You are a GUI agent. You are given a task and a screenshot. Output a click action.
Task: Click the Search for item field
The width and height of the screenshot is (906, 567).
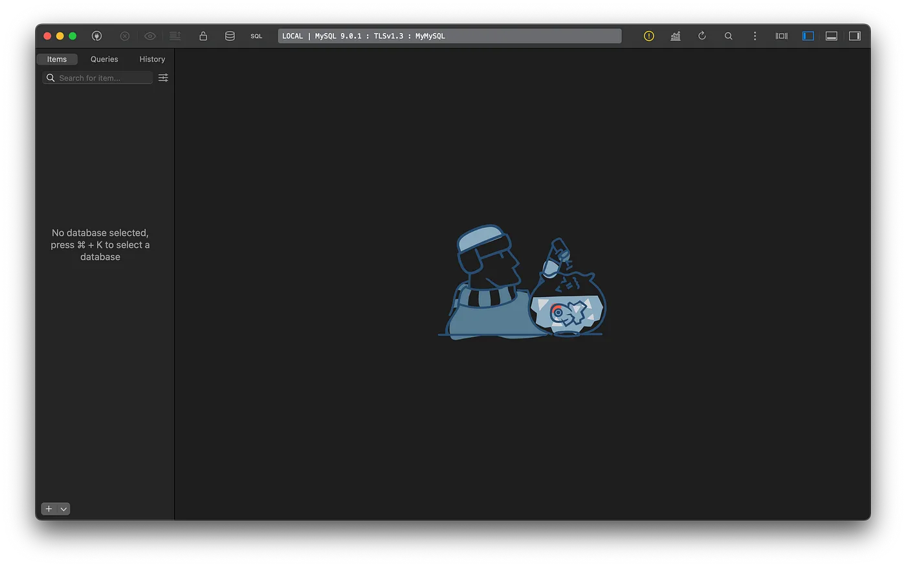click(98, 78)
